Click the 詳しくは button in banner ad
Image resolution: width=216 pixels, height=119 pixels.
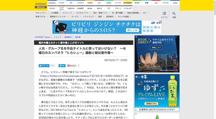tap(132, 30)
